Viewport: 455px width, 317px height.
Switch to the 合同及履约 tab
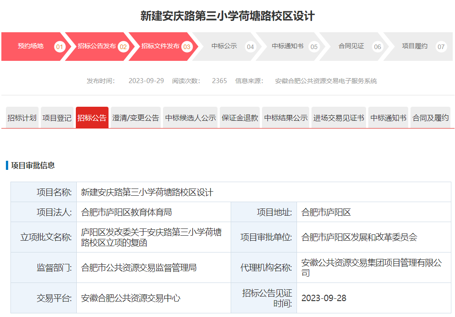430,118
